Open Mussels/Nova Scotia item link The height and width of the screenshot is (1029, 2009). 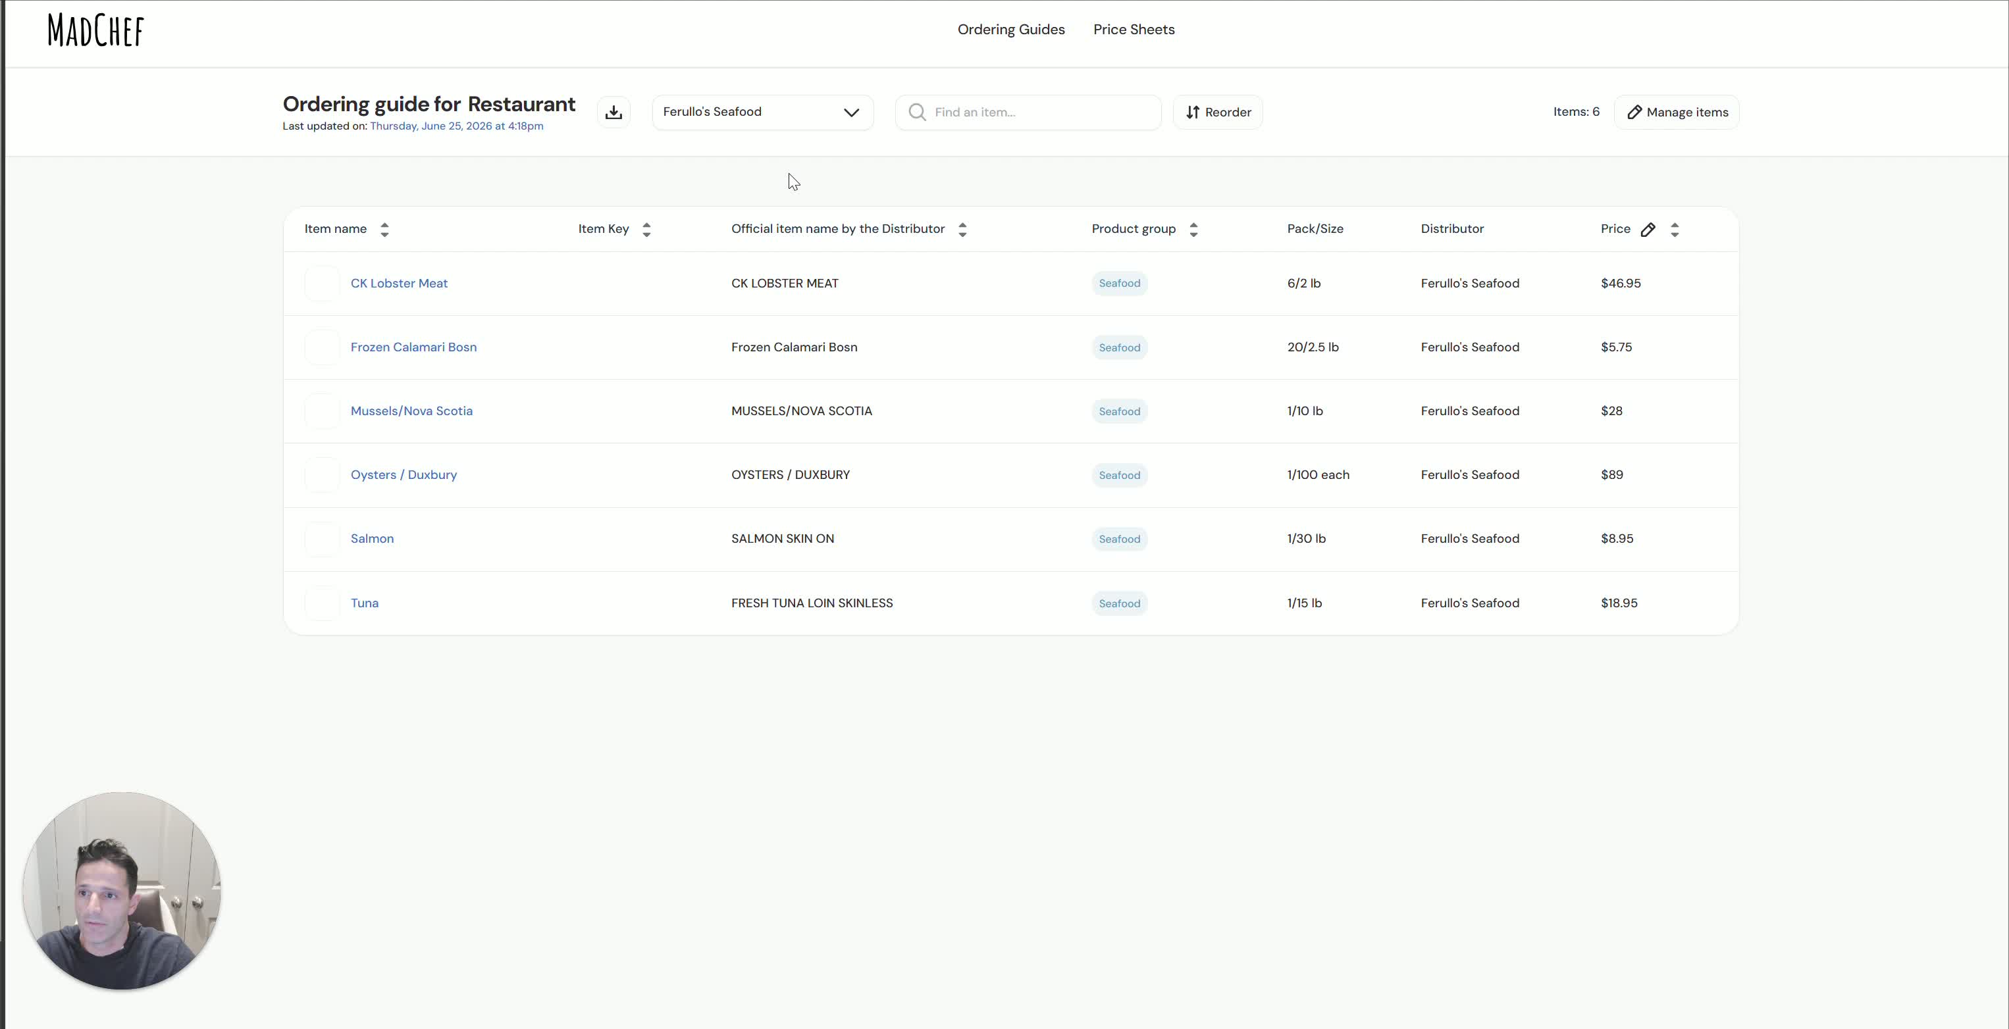click(411, 412)
